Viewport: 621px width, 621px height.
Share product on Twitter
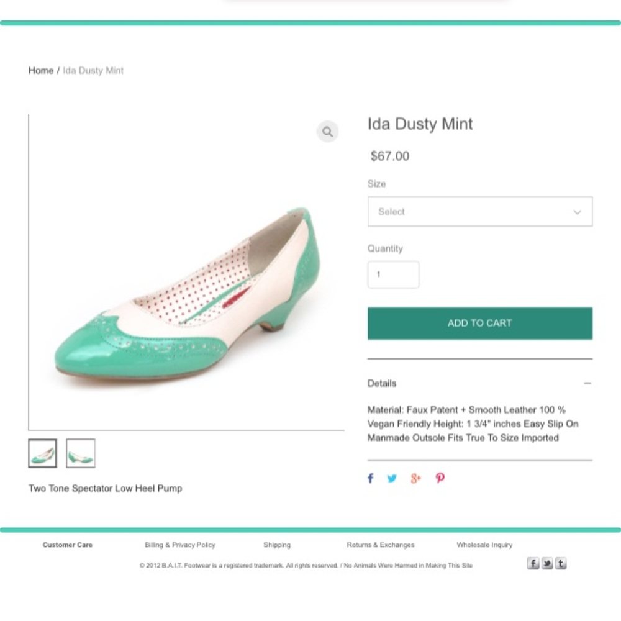pos(392,478)
